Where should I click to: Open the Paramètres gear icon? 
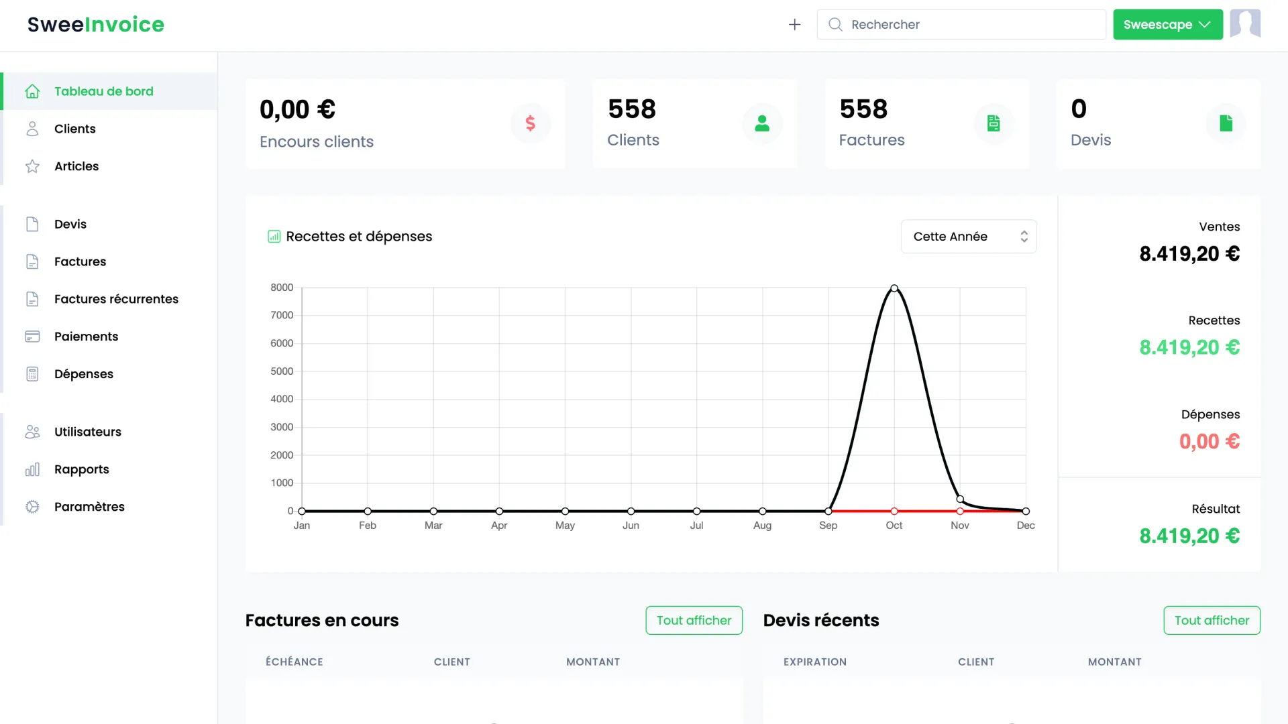(32, 507)
